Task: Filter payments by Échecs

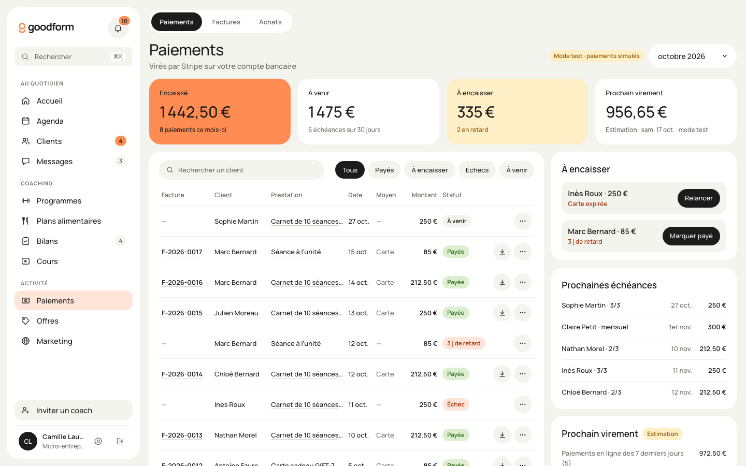Action: click(x=477, y=170)
